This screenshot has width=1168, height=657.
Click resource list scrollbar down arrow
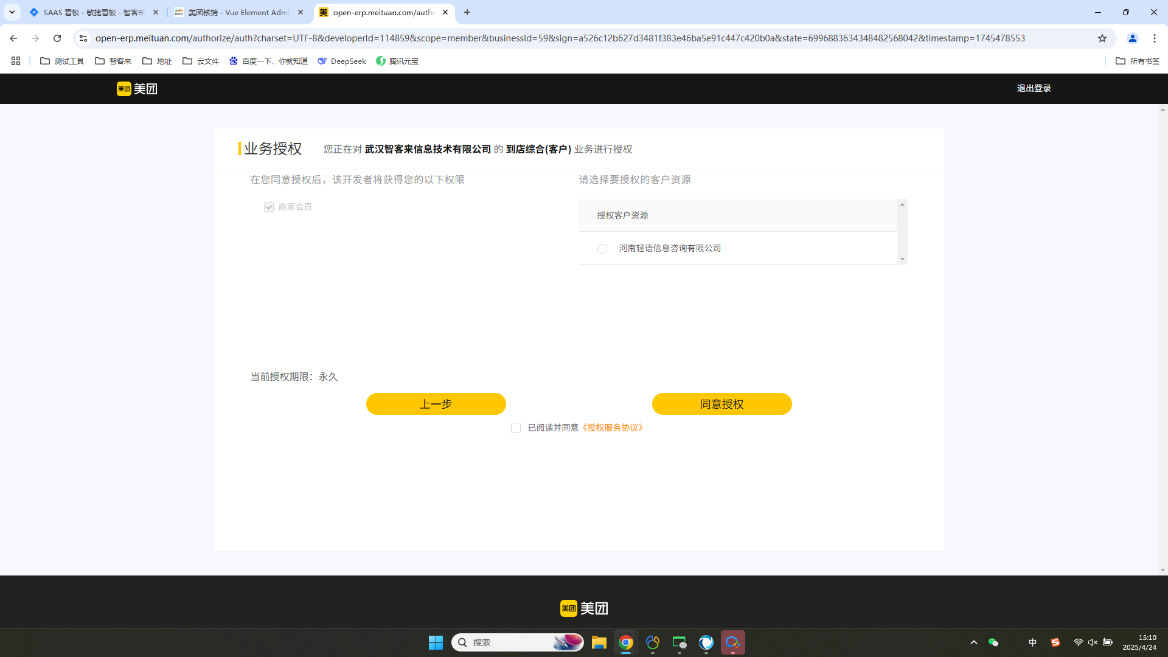click(902, 259)
